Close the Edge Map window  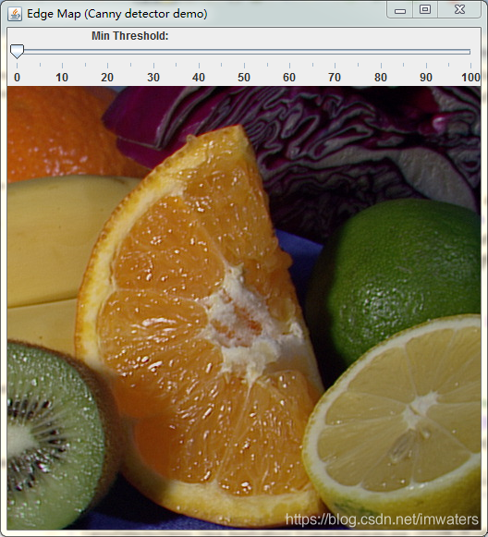click(x=459, y=10)
